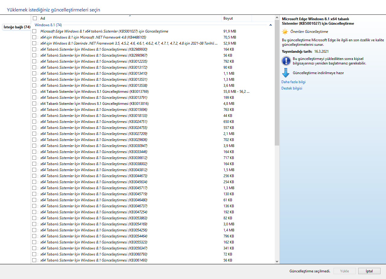Click the scrollbar up arrow of the update list
Image resolution: width=386 pixels, height=279 pixels.
277,17
